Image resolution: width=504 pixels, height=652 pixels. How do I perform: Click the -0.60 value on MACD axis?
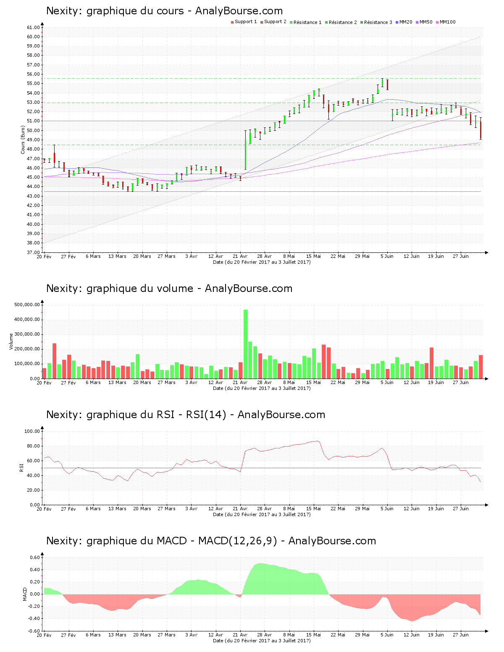click(x=34, y=631)
